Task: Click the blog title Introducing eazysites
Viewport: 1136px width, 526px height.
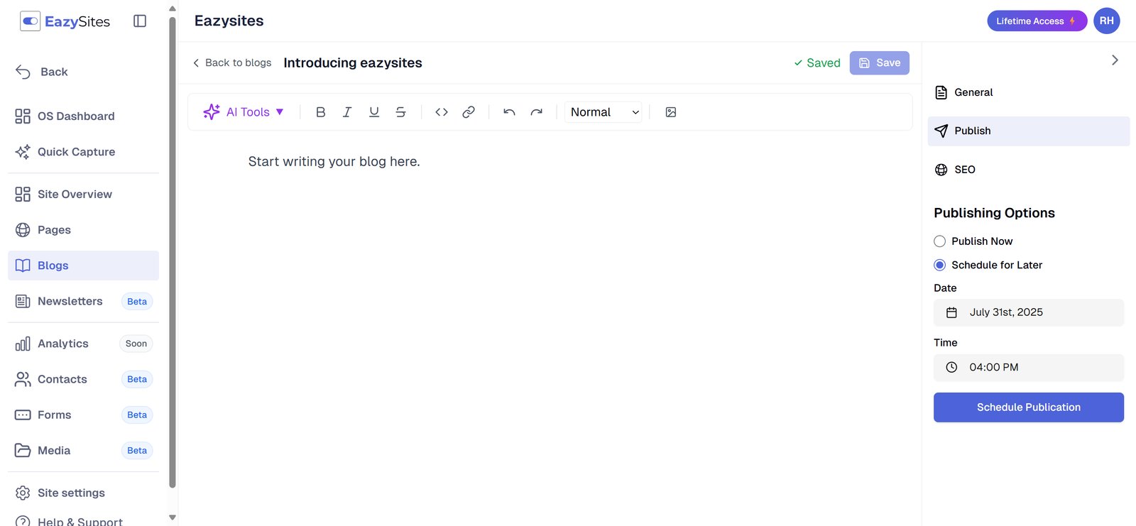Action: click(x=353, y=62)
